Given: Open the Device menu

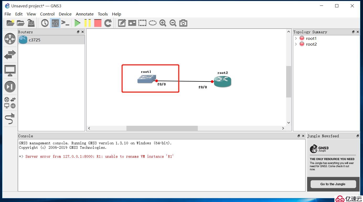Looking at the screenshot, I should (x=65, y=14).
